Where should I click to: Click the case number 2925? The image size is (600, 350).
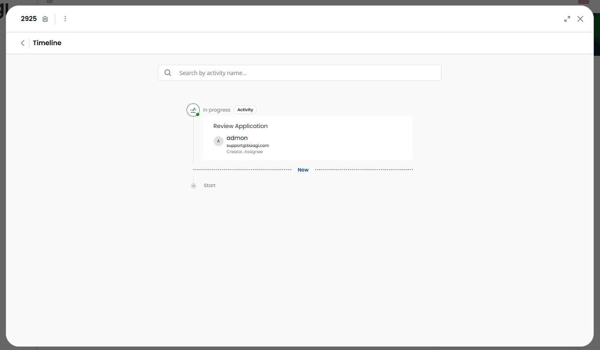[x=29, y=19]
